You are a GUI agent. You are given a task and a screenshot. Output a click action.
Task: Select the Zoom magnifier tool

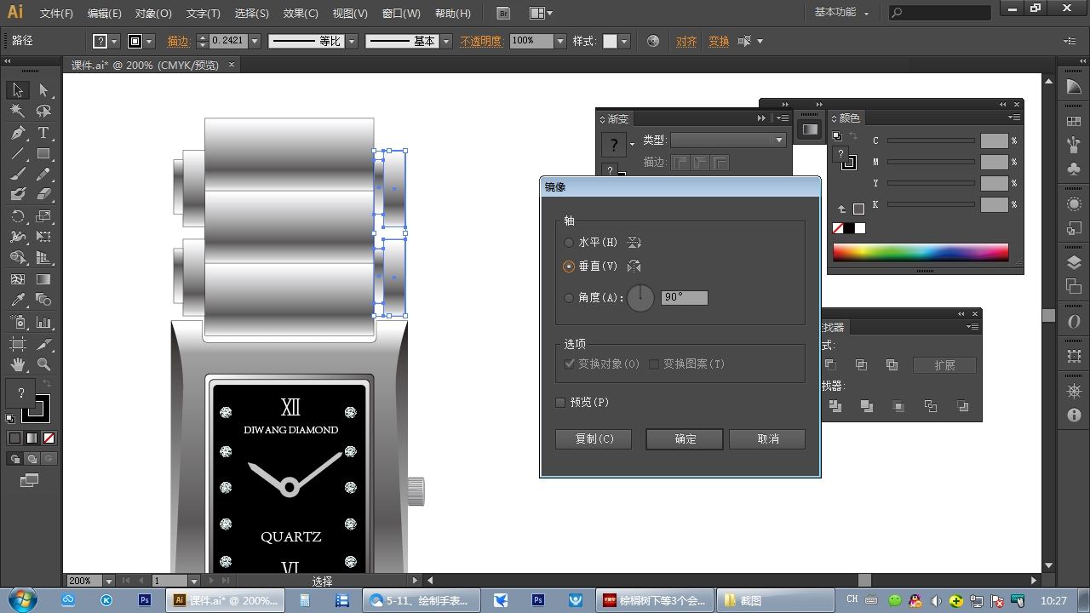(44, 364)
